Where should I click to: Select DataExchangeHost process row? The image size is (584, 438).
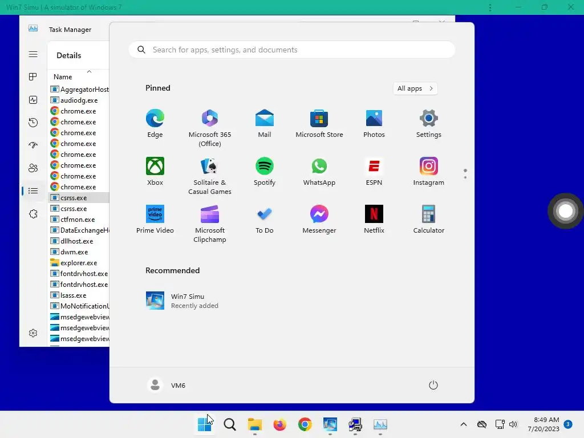[79, 230]
